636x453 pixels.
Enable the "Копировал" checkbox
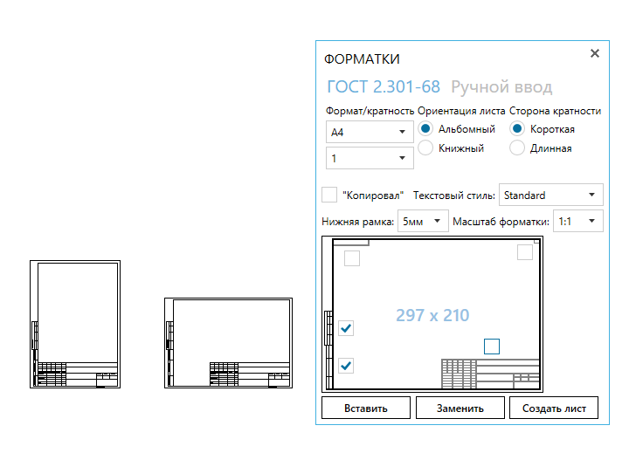pos(329,195)
